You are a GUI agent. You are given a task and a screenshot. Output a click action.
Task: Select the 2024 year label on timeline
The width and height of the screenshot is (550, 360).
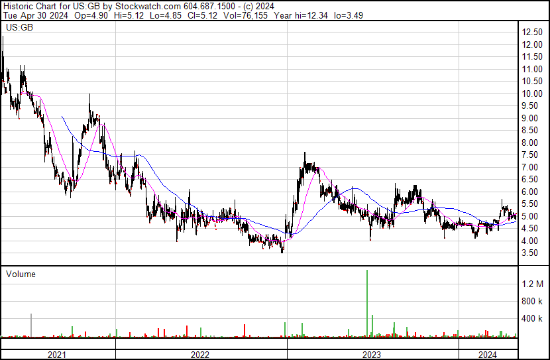488,355
